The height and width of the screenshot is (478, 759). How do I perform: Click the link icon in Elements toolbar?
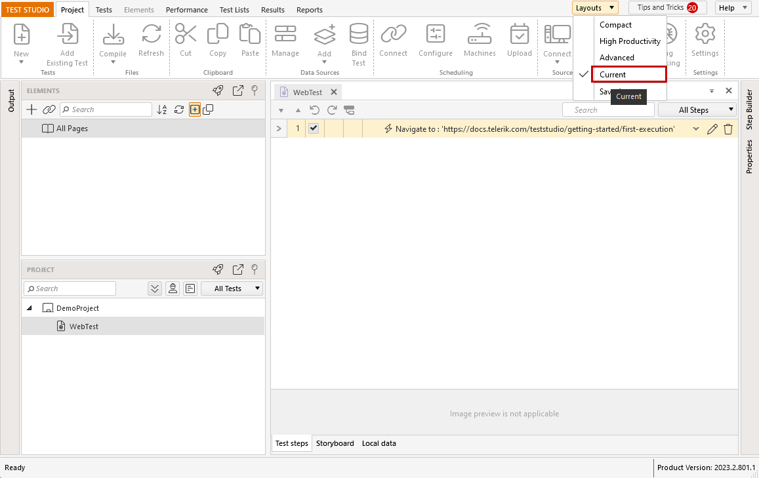pyautogui.click(x=49, y=110)
